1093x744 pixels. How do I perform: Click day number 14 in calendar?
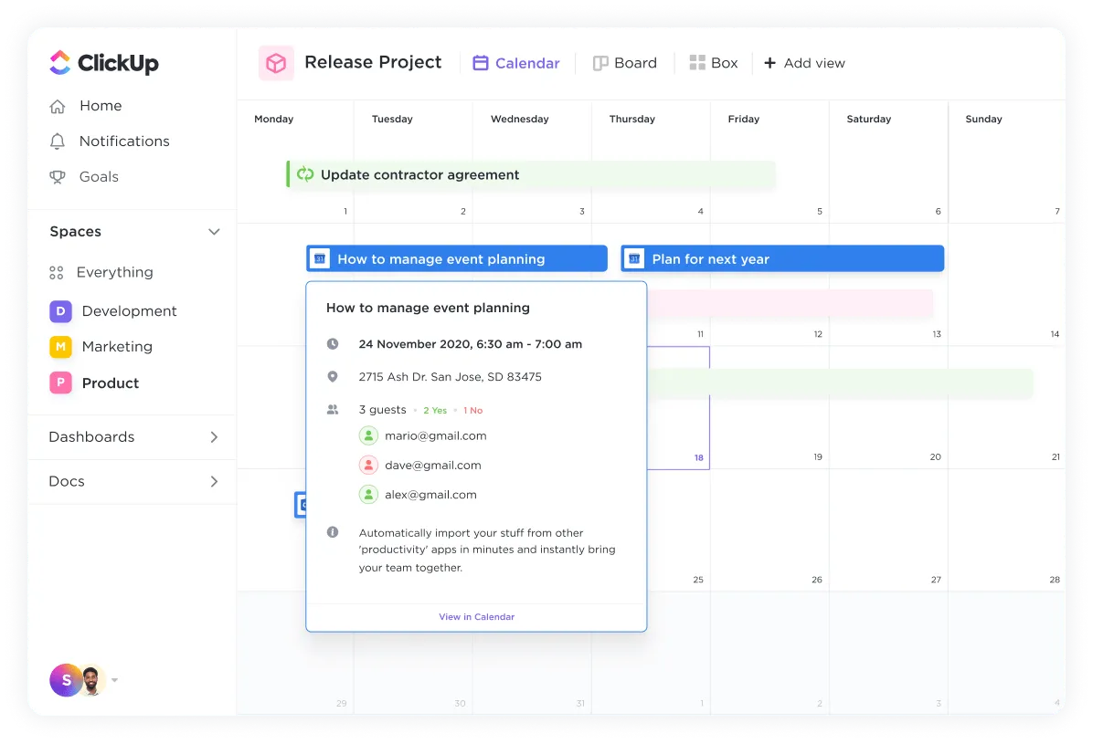(1055, 334)
